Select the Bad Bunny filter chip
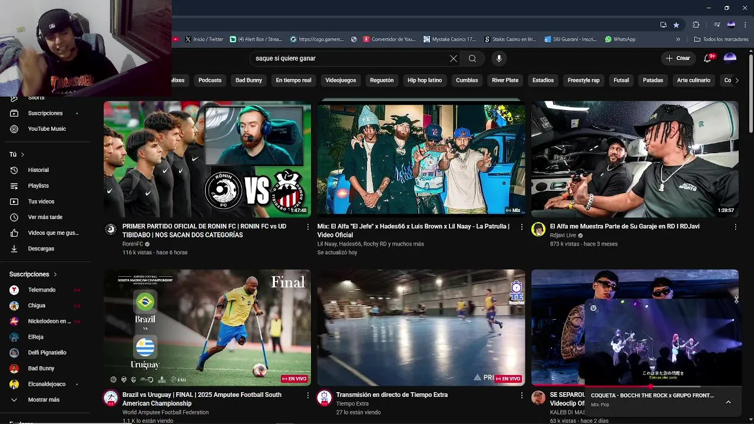Image resolution: width=754 pixels, height=424 pixels. click(x=249, y=80)
